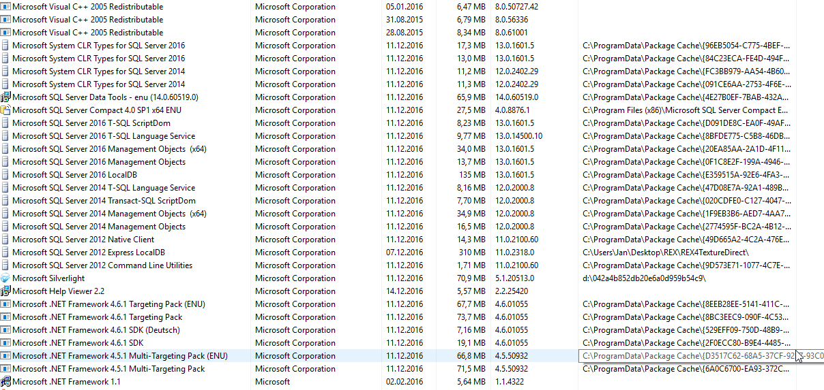The width and height of the screenshot is (824, 390).
Task: Click icon beside .NET 4.5.1 Multi-Targeting Pack (ENU)
Action: [5, 356]
